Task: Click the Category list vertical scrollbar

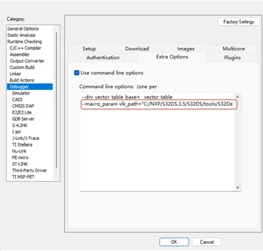Action: click(57, 101)
